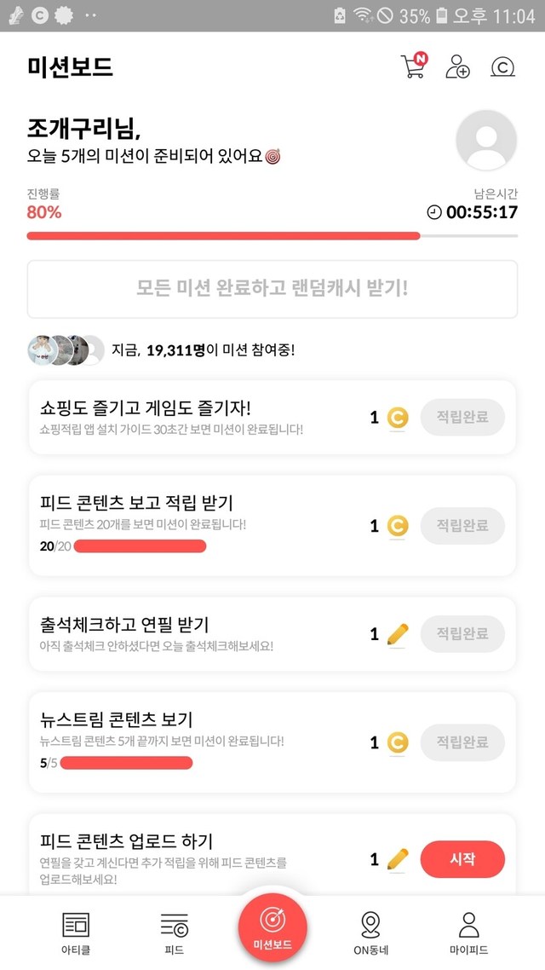Tap the remaining time clock icon

click(434, 212)
